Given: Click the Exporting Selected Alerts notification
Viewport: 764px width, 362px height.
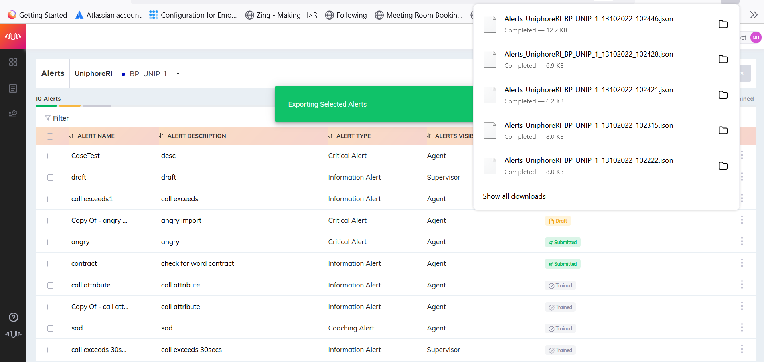Looking at the screenshot, I should [374, 104].
